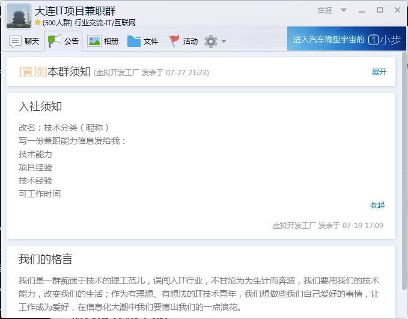408x319 pixels.
Task: Open the 相册 album tab
Action: 103,41
